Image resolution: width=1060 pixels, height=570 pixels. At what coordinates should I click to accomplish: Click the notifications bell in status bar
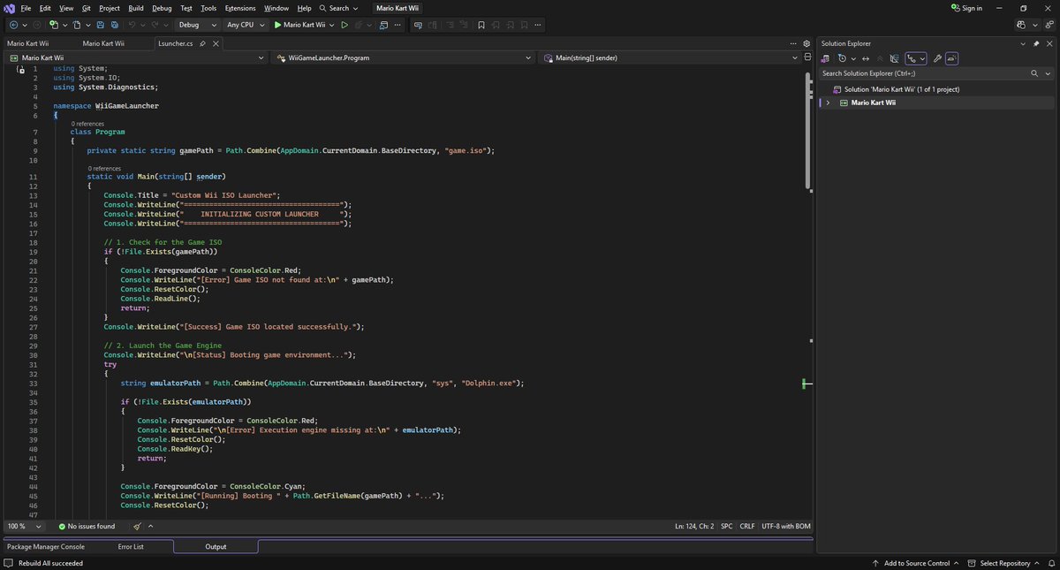tap(1051, 563)
